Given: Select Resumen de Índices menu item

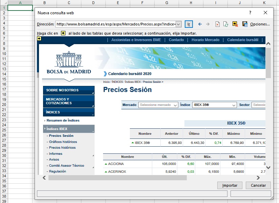Looking at the screenshot, I should 63,120.
